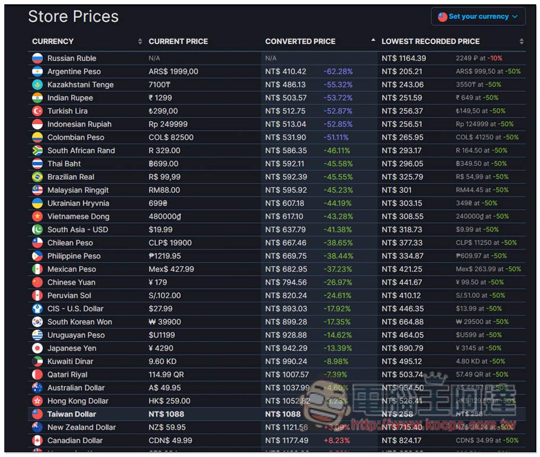
Task: Click the Malaysian Ringgit flag icon
Action: 37,190
